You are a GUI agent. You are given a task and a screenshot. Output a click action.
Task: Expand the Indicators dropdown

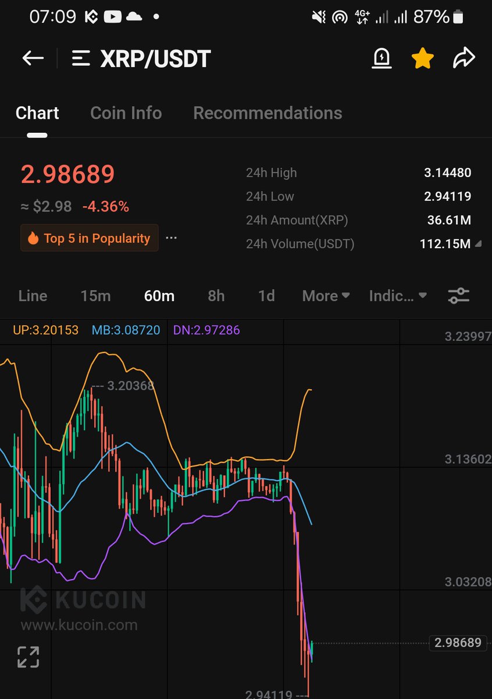tap(398, 296)
